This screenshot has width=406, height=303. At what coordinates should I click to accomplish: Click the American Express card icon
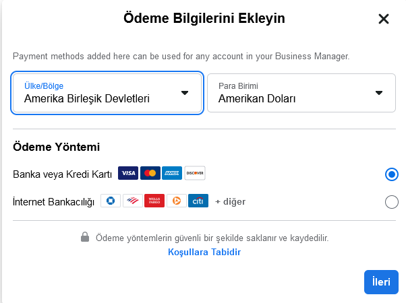pyautogui.click(x=172, y=173)
